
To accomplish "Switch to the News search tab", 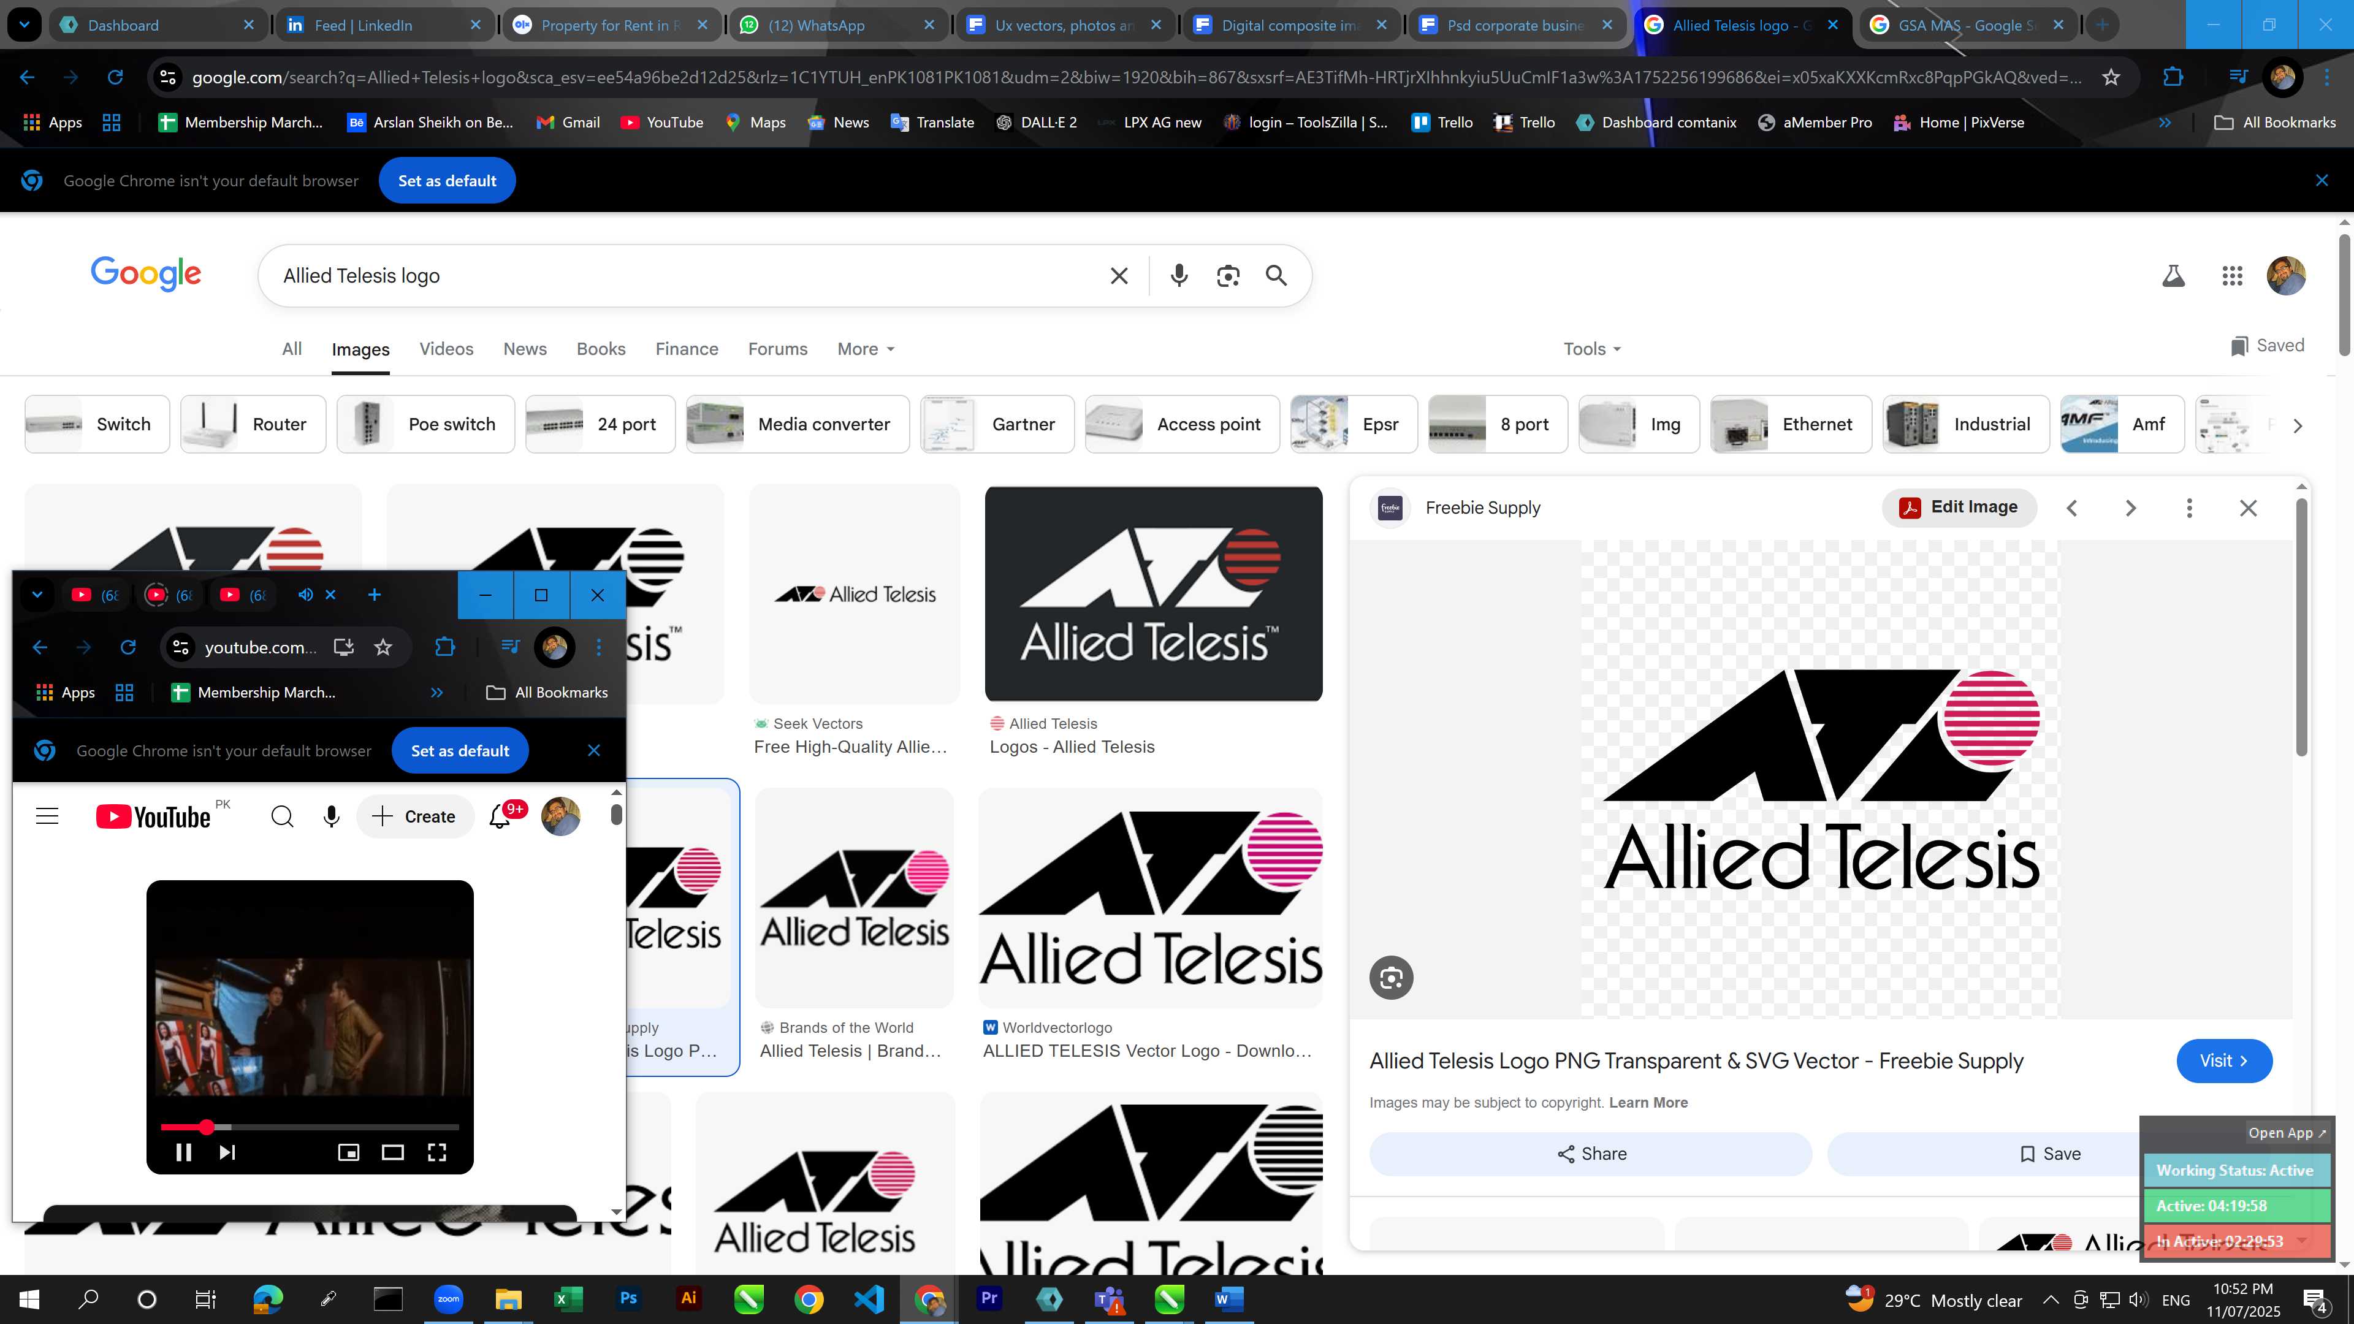I will tap(525, 349).
